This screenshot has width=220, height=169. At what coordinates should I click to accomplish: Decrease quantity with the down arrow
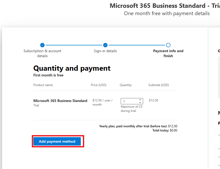(x=140, y=102)
